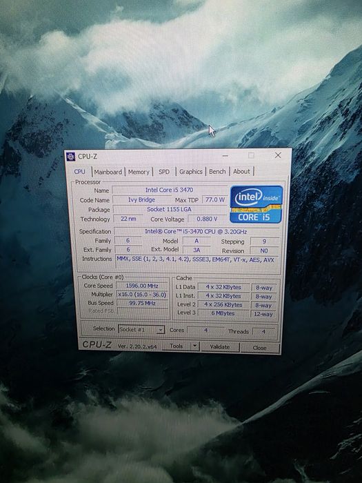Click the Ver. 2.20.2.x64 version text
This screenshot has width=362, height=483.
point(137,346)
